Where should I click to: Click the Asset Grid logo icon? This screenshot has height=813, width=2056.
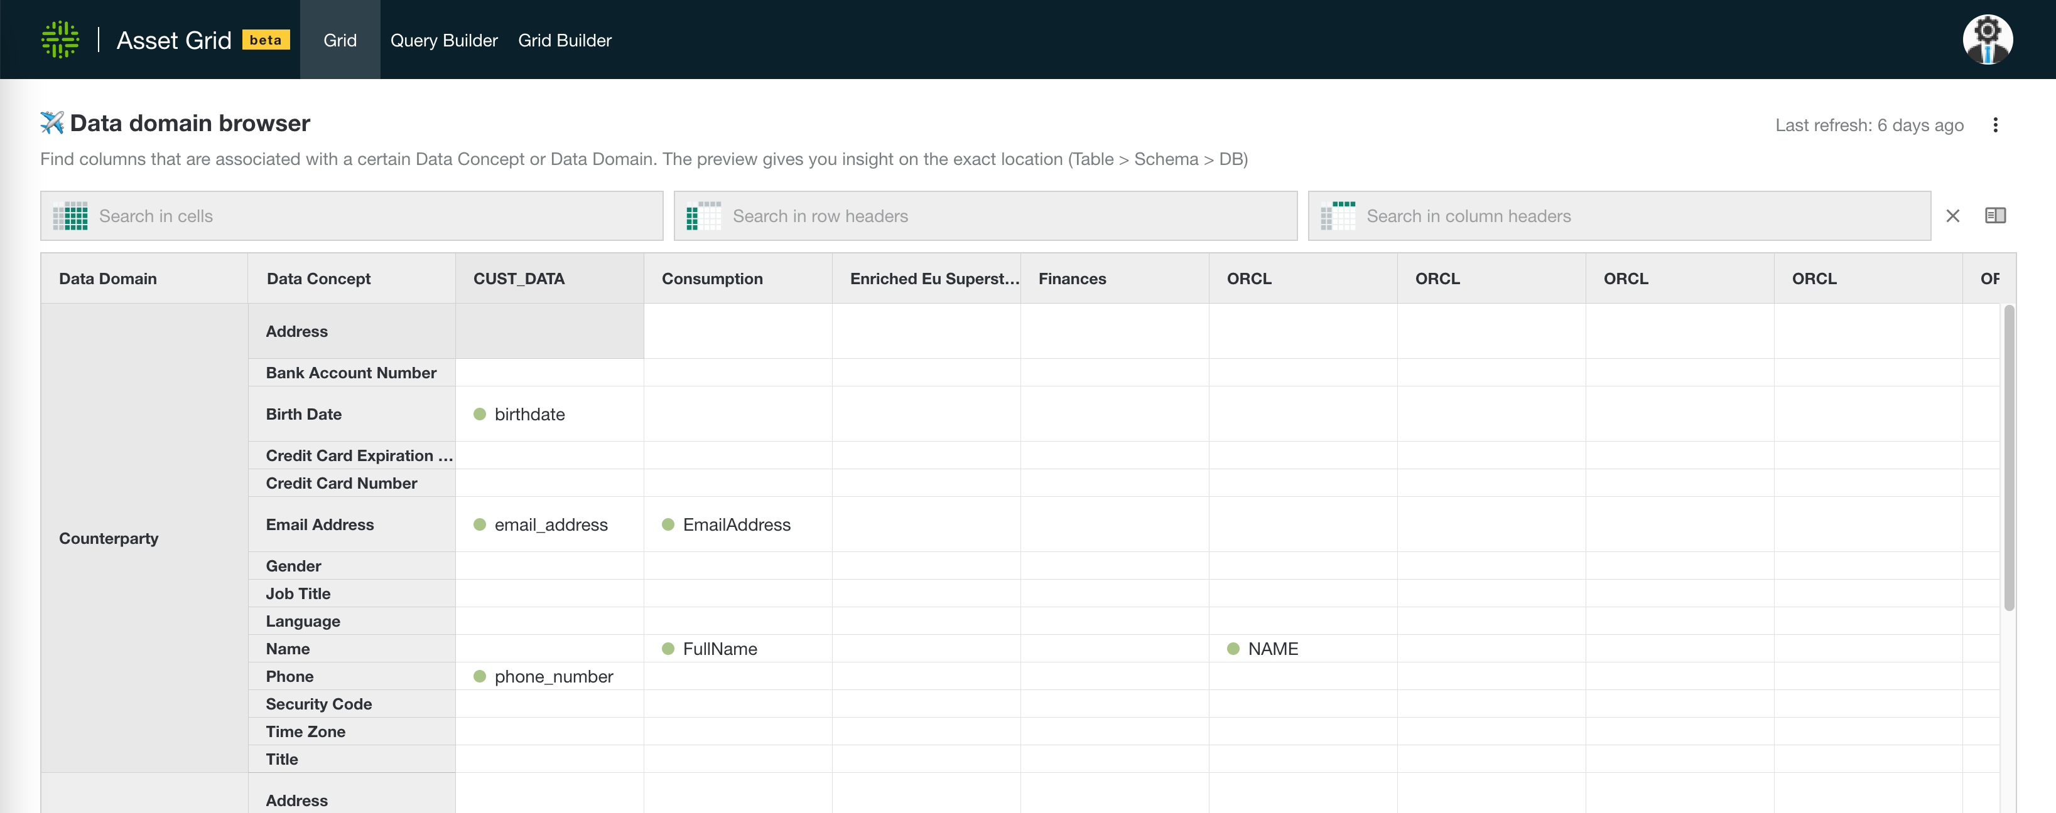[60, 39]
